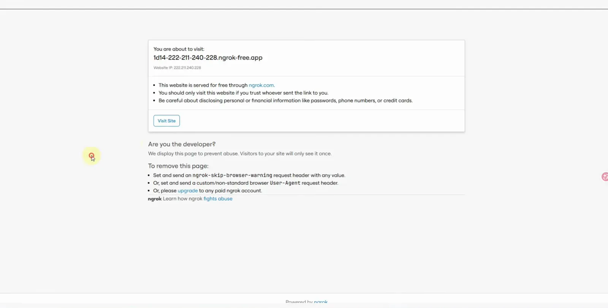Open the fights abuse link

[x=218, y=198]
